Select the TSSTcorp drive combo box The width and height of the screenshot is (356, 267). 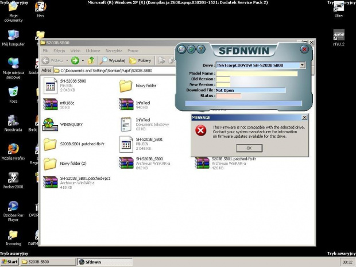pos(261,65)
